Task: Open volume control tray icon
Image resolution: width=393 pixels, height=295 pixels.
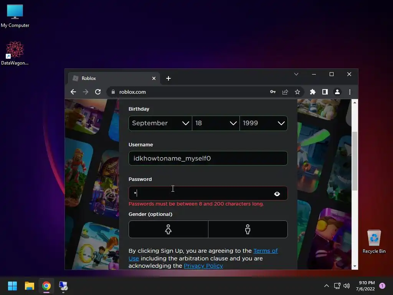Action: [347, 286]
